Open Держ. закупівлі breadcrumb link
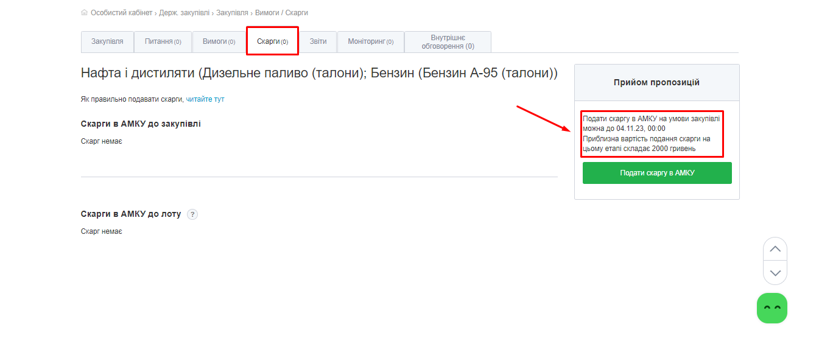The height and width of the screenshot is (338, 819). point(184,13)
